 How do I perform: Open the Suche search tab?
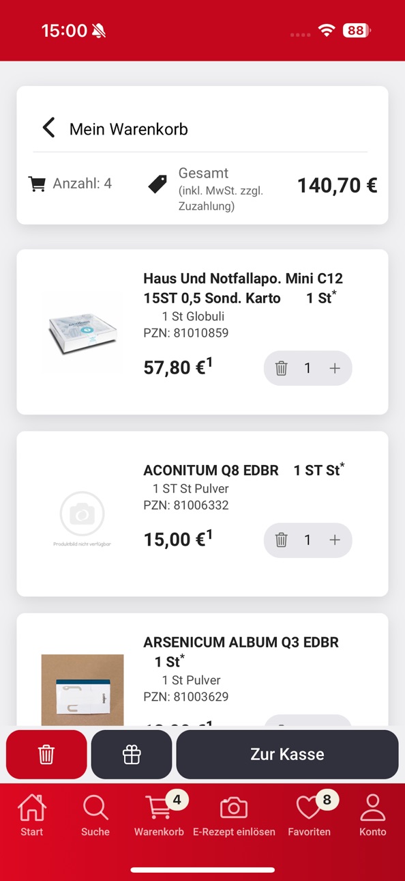[x=95, y=815]
